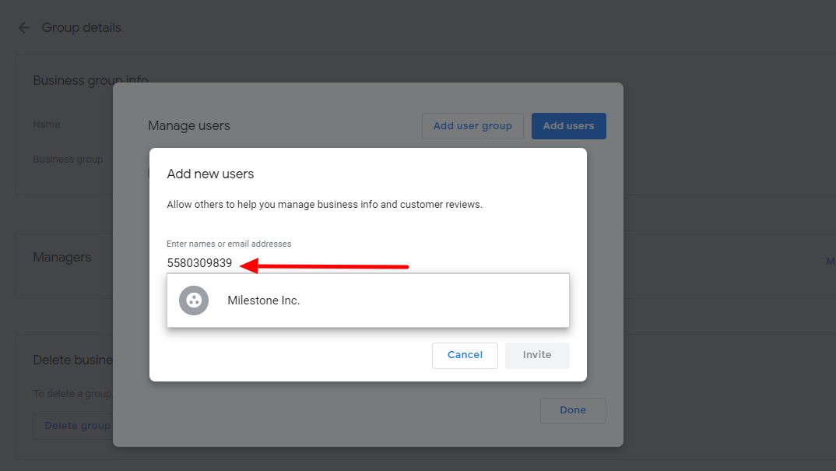Click the Invite button
The height and width of the screenshot is (471, 836).
click(x=537, y=355)
